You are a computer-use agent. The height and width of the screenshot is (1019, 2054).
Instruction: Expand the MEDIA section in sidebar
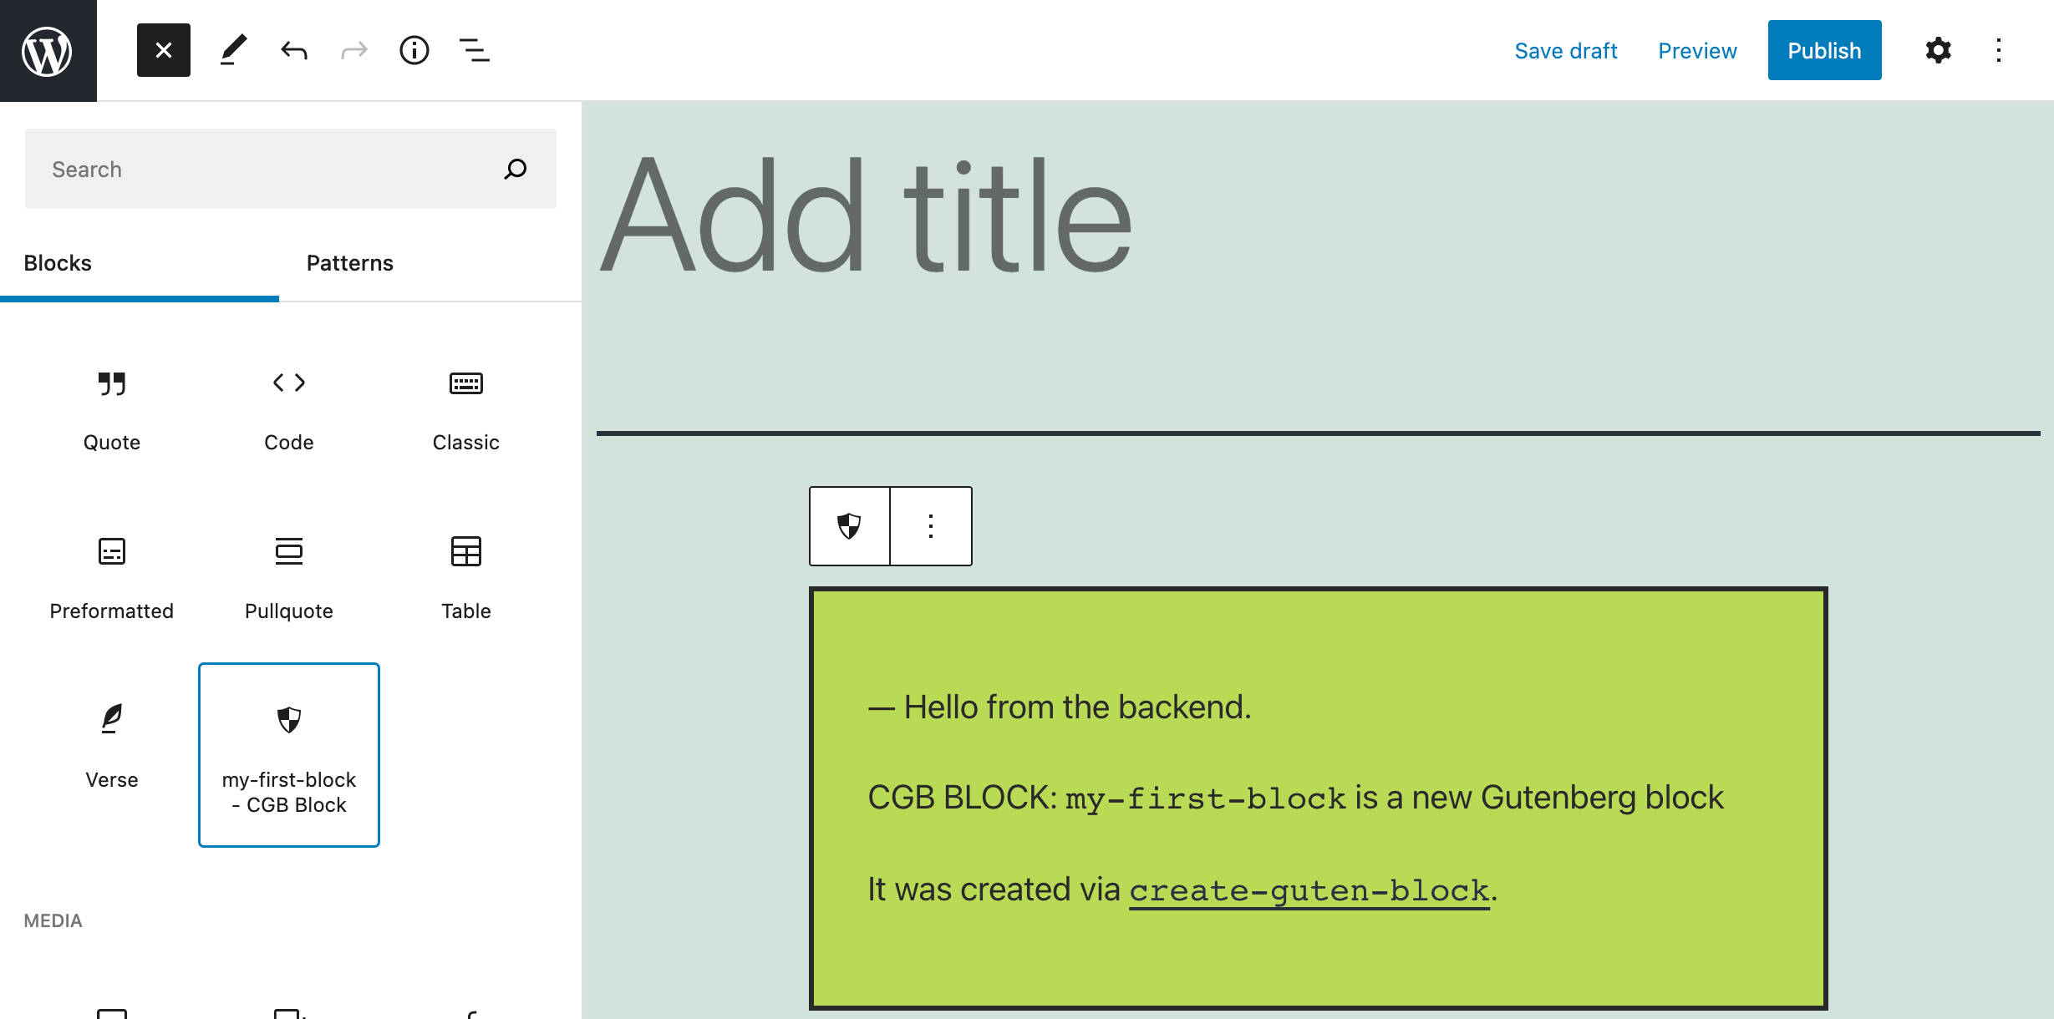(x=53, y=920)
